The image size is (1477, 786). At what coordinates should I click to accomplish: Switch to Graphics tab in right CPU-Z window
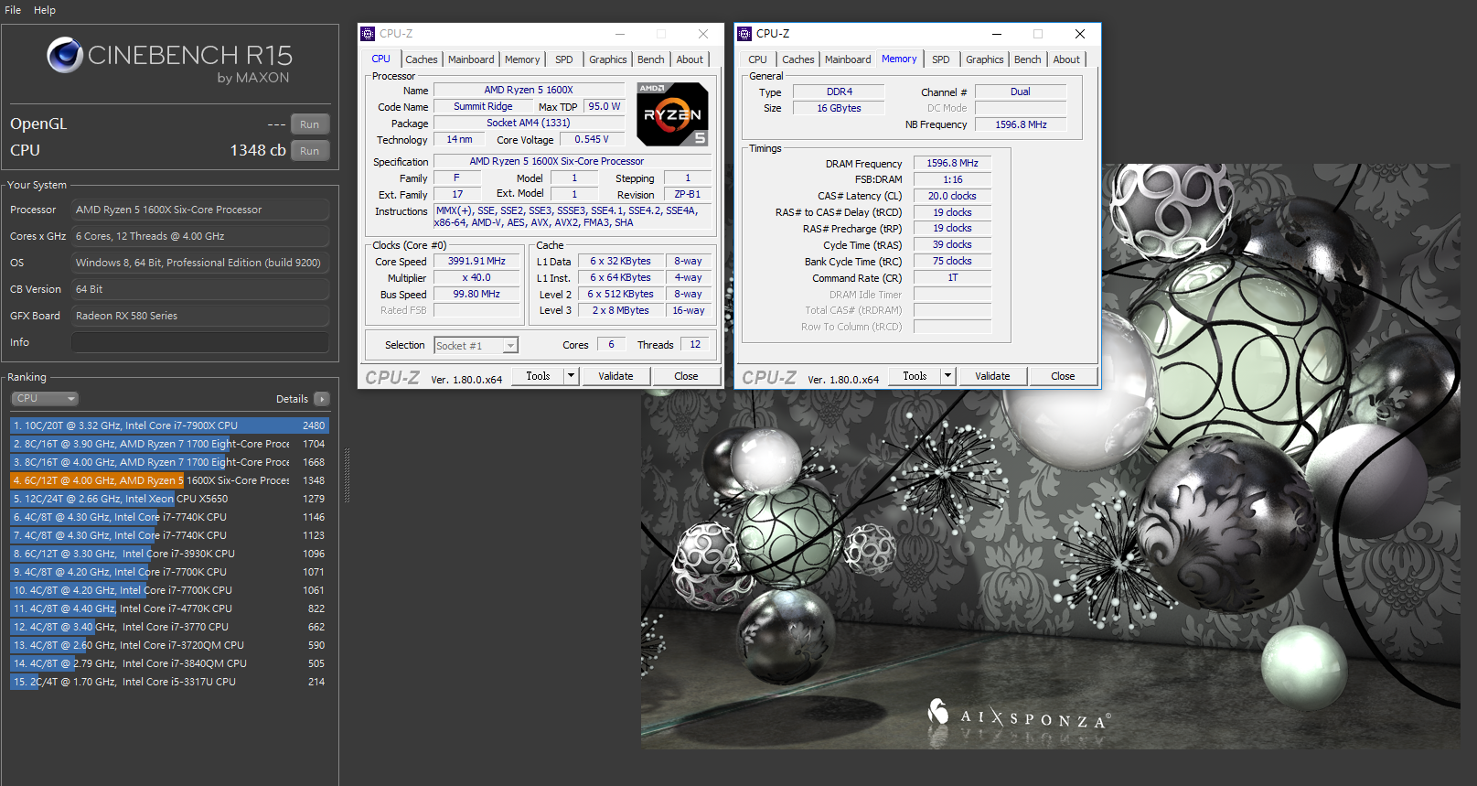point(985,59)
